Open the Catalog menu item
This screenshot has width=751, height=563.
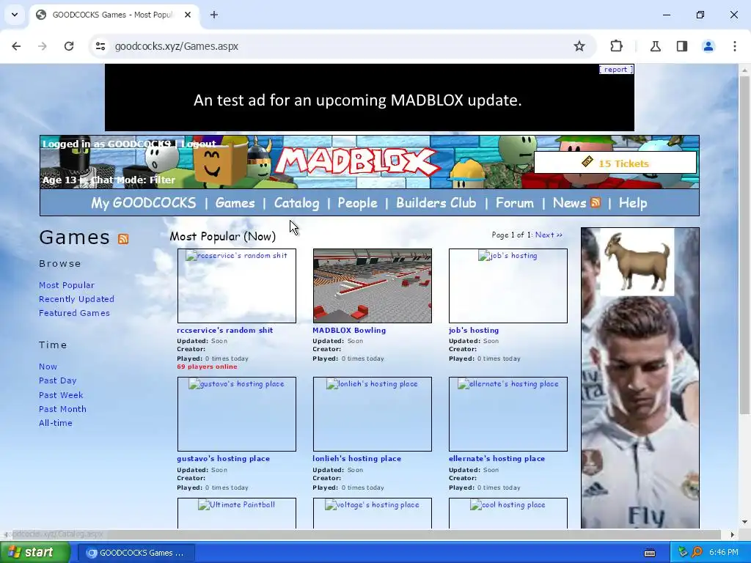click(296, 203)
